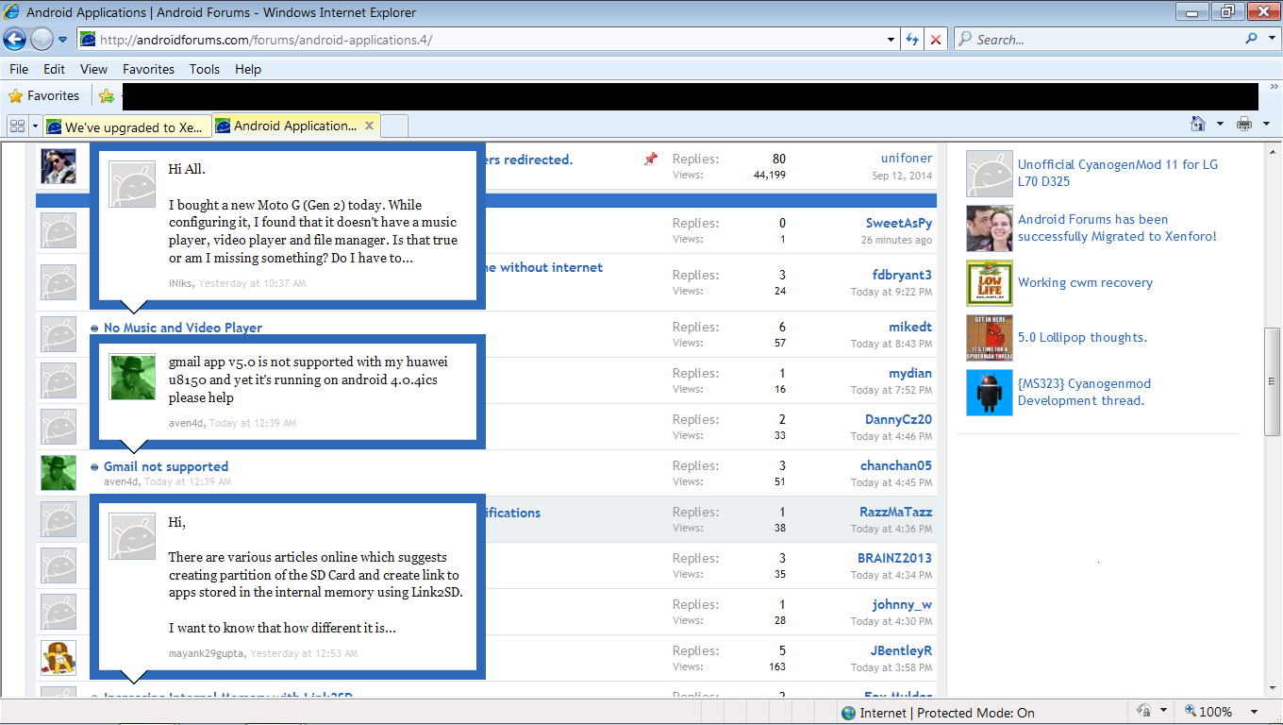1283x725 pixels.
Task: Open the "Gmail not supported" thread
Action: pos(166,466)
